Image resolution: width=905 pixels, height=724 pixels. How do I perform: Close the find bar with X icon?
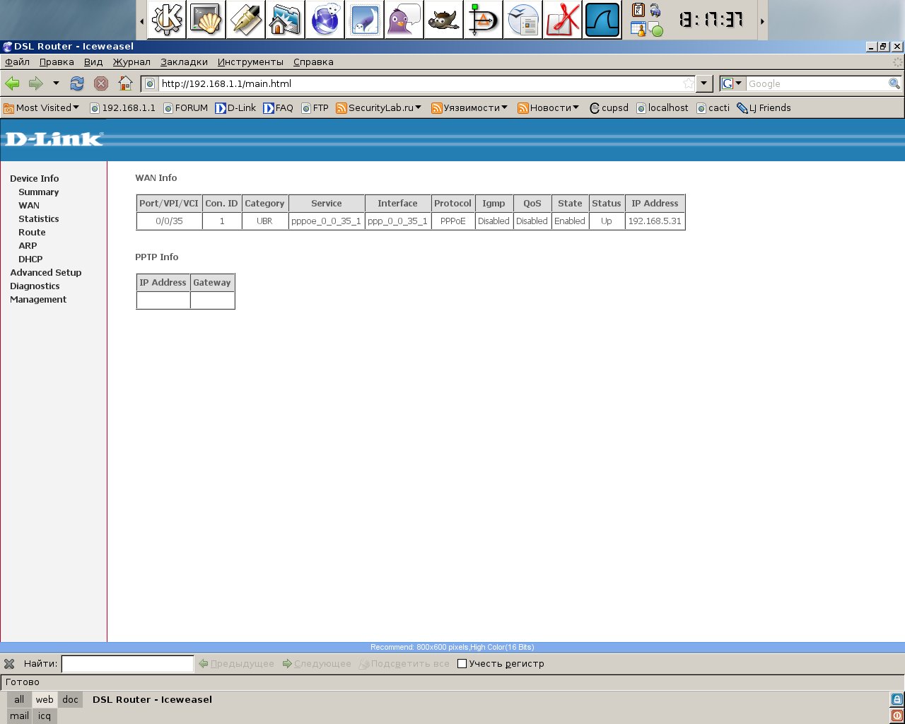click(9, 664)
